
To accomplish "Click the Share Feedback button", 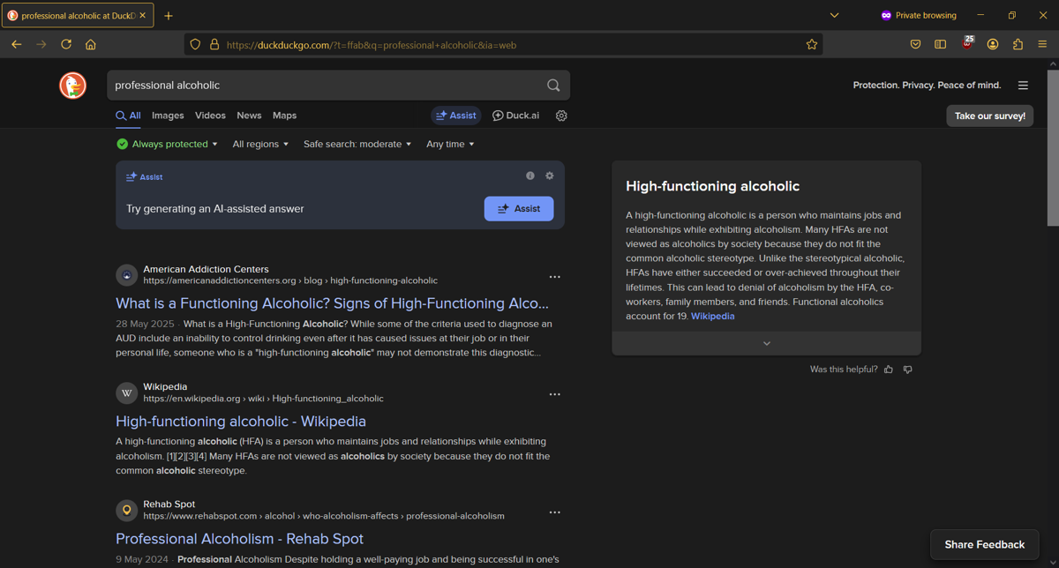I will pyautogui.click(x=984, y=544).
